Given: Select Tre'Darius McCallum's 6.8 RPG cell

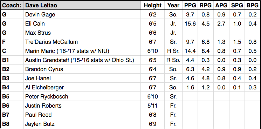Looking at the screenshot, I should (206, 42).
